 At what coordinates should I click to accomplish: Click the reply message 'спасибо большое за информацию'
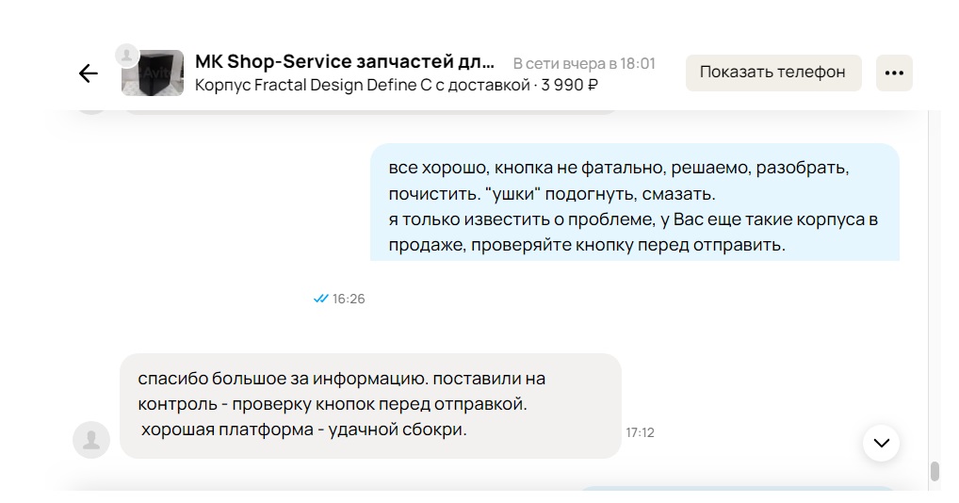click(369, 405)
